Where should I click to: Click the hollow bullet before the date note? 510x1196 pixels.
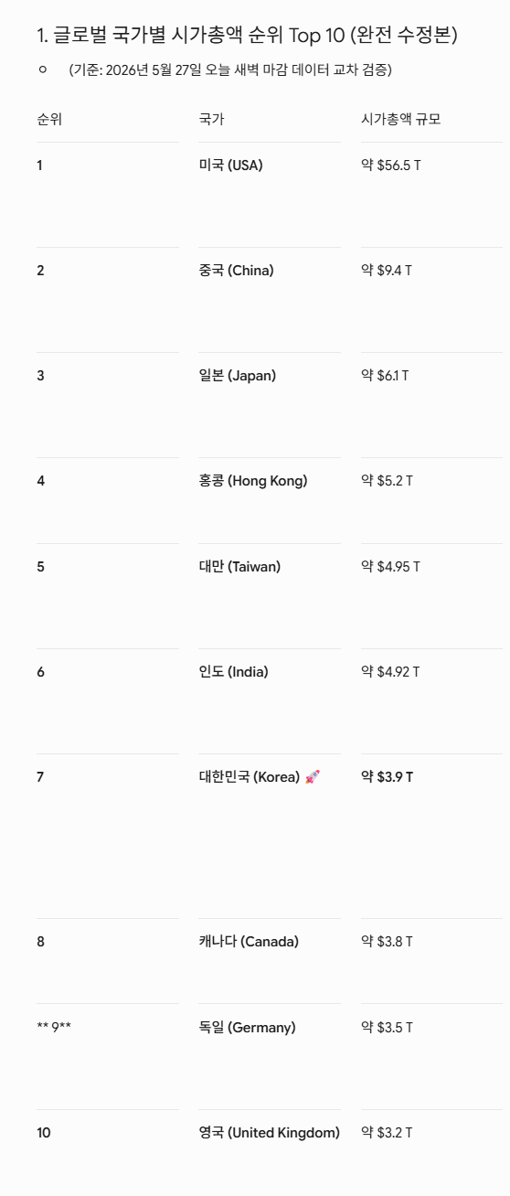pos(43,69)
